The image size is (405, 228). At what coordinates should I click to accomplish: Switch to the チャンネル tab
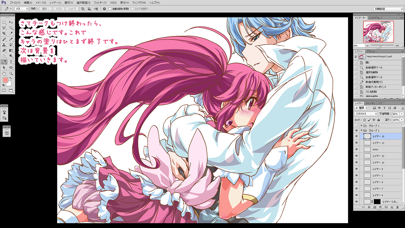coord(370,103)
